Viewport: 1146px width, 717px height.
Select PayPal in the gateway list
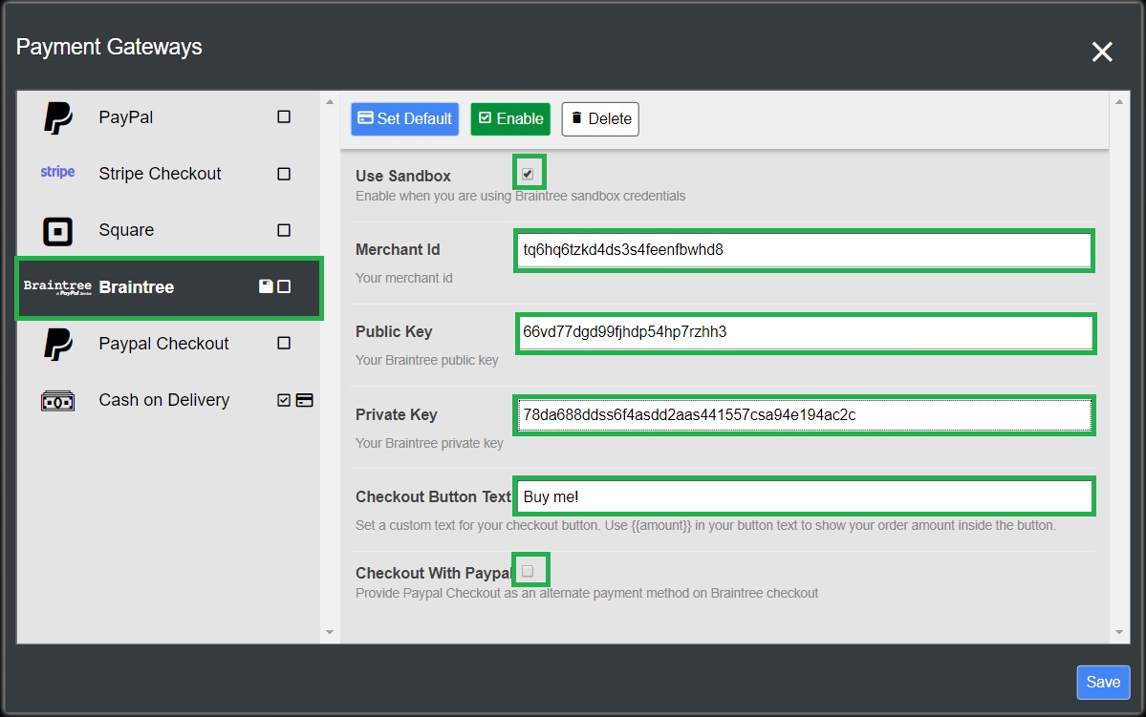pos(168,117)
